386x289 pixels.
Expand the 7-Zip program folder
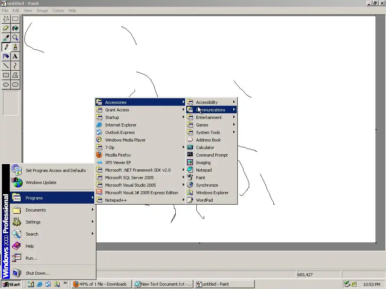click(x=140, y=148)
